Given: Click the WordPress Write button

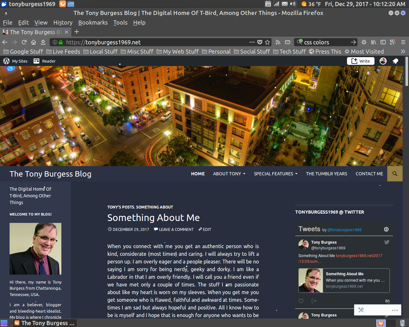Looking at the screenshot, I should 360,61.
